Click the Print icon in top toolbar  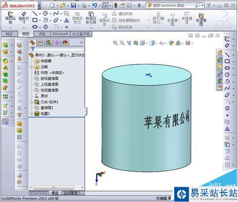click(x=84, y=6)
